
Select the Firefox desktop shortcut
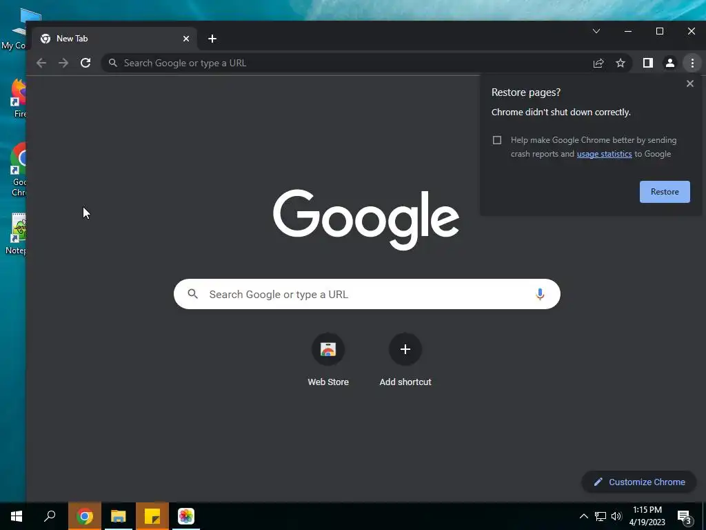pyautogui.click(x=18, y=98)
